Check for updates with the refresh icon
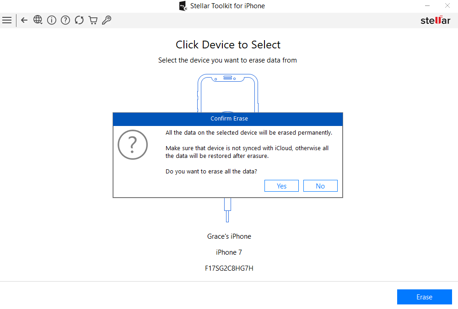458x309 pixels. click(x=79, y=20)
